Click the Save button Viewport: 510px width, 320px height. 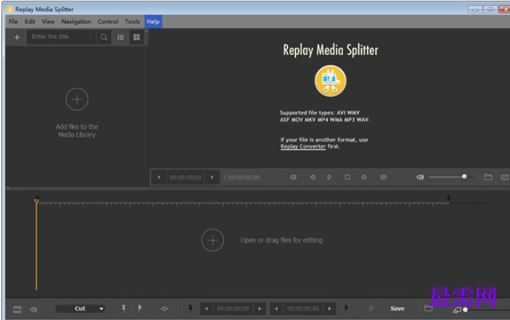tap(397, 308)
